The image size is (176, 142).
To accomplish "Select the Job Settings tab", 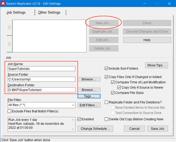I will [x=16, y=12].
